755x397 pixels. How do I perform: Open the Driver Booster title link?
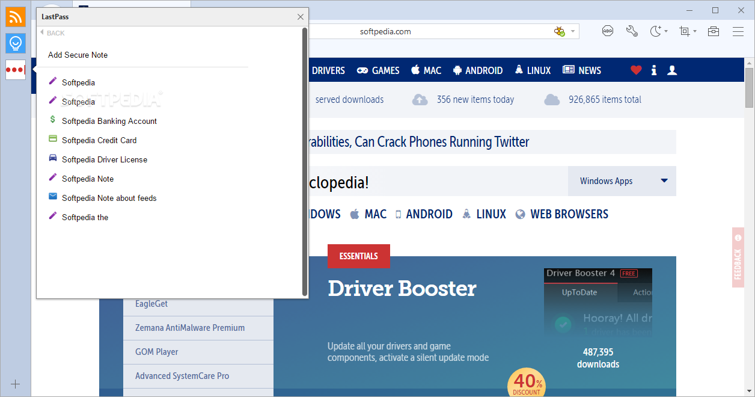point(402,289)
